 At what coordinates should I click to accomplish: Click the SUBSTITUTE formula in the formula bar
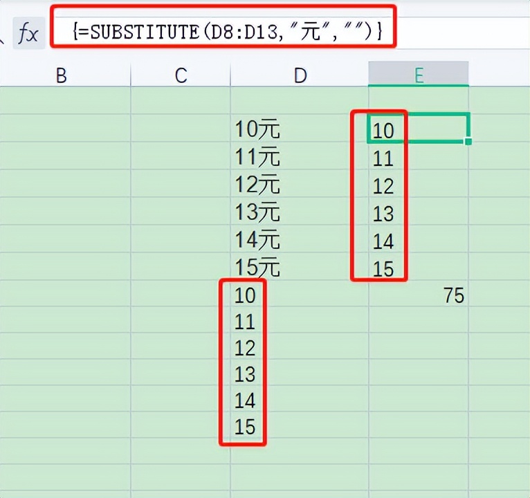tap(227, 32)
